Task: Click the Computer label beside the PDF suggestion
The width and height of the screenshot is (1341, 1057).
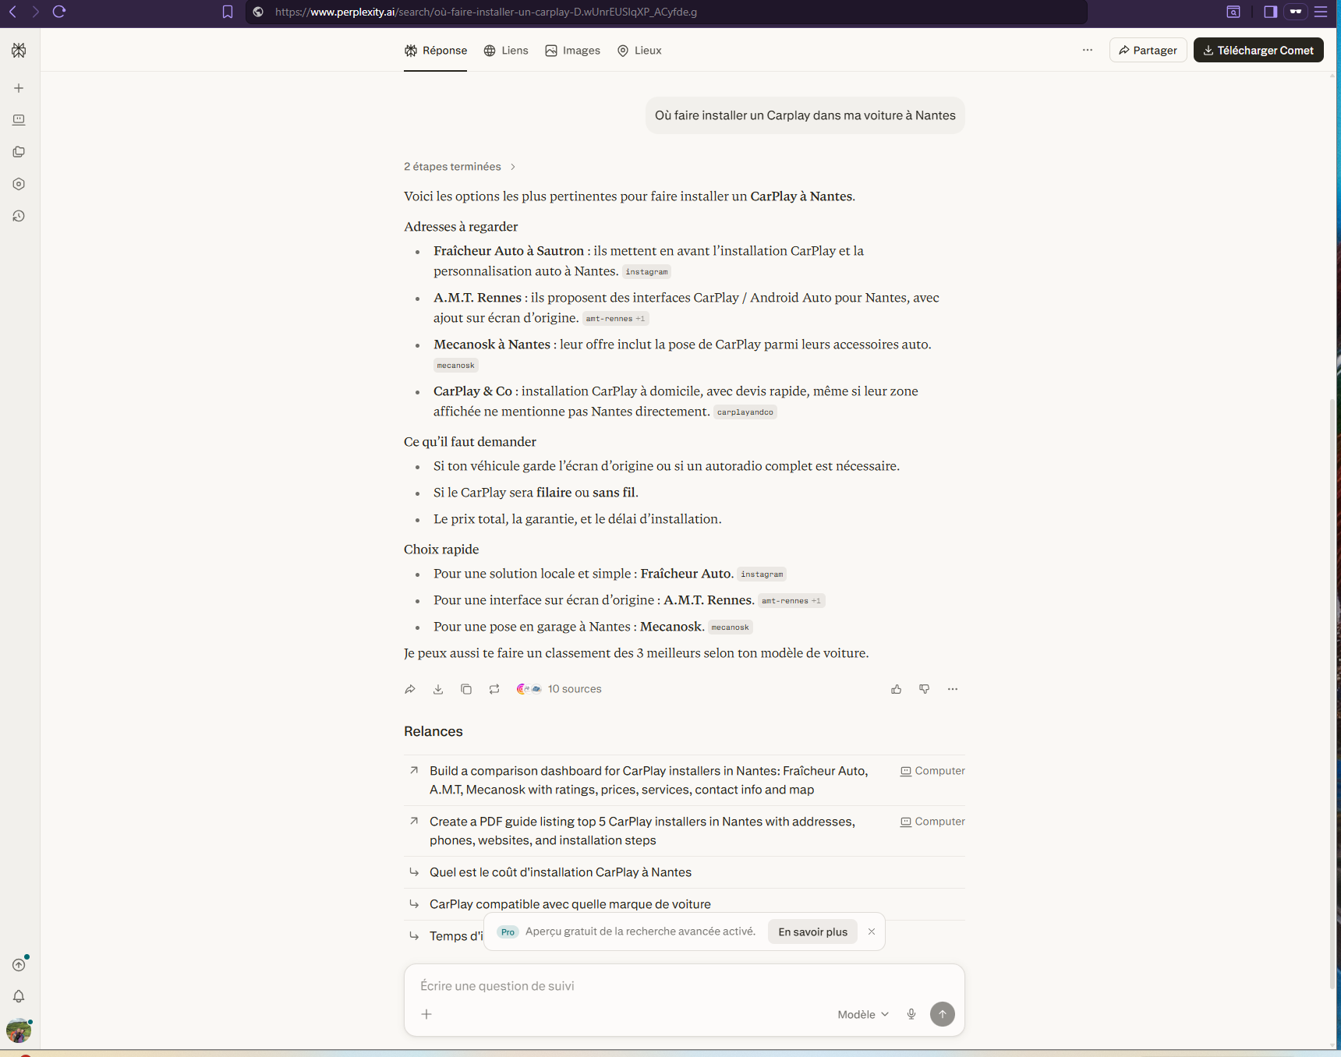Action: [x=932, y=822]
